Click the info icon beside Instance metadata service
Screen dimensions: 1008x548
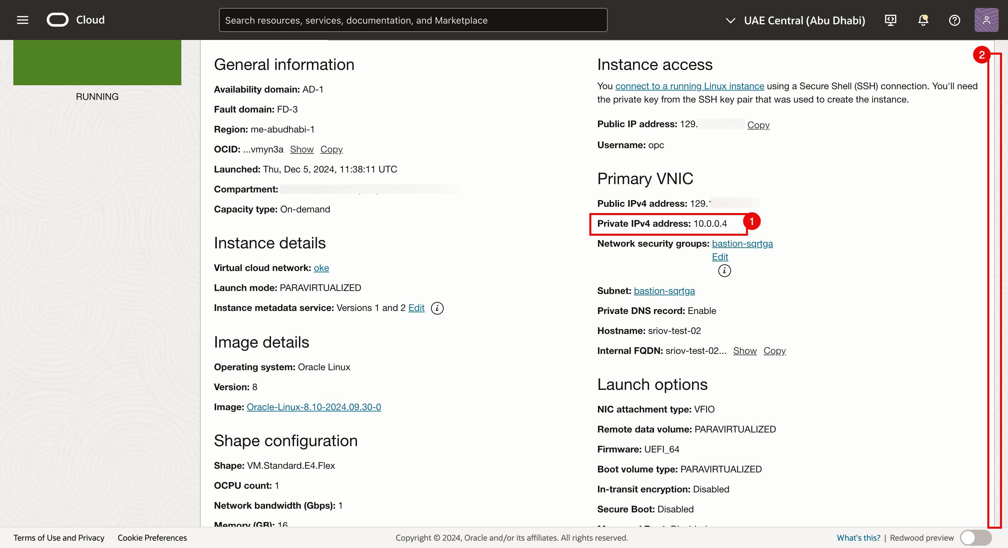437,308
